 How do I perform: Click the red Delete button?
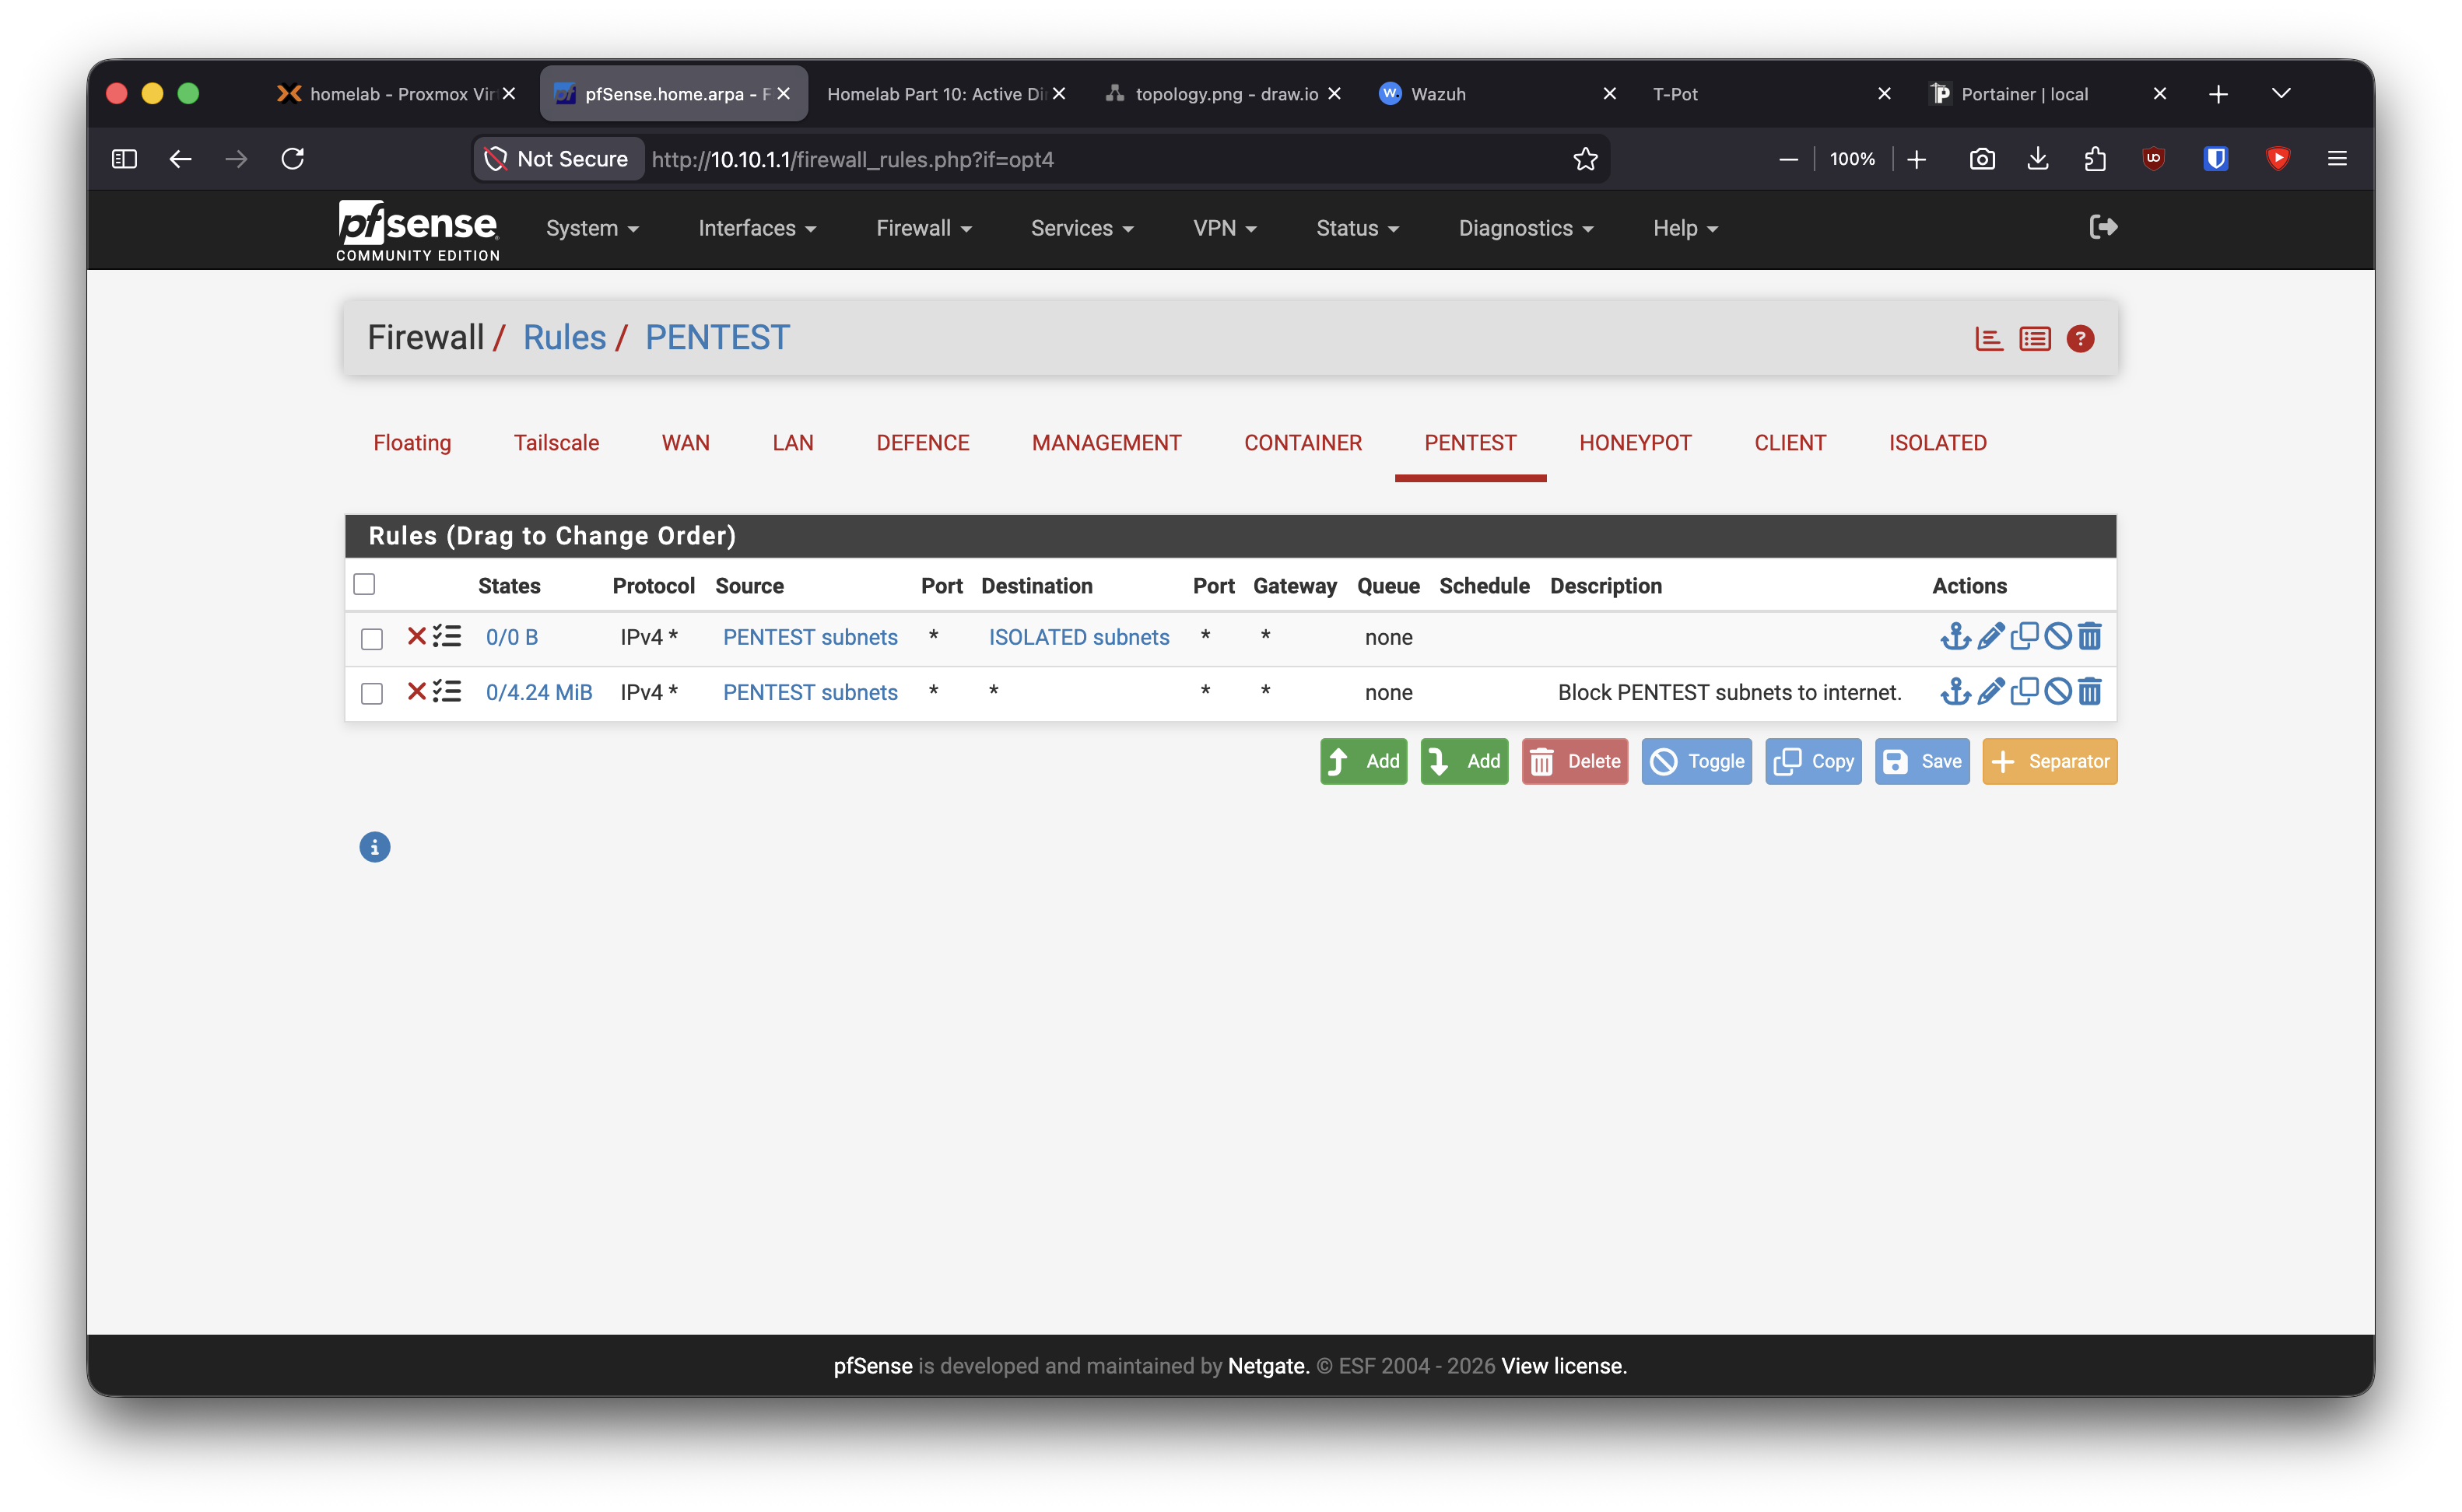click(x=1575, y=761)
